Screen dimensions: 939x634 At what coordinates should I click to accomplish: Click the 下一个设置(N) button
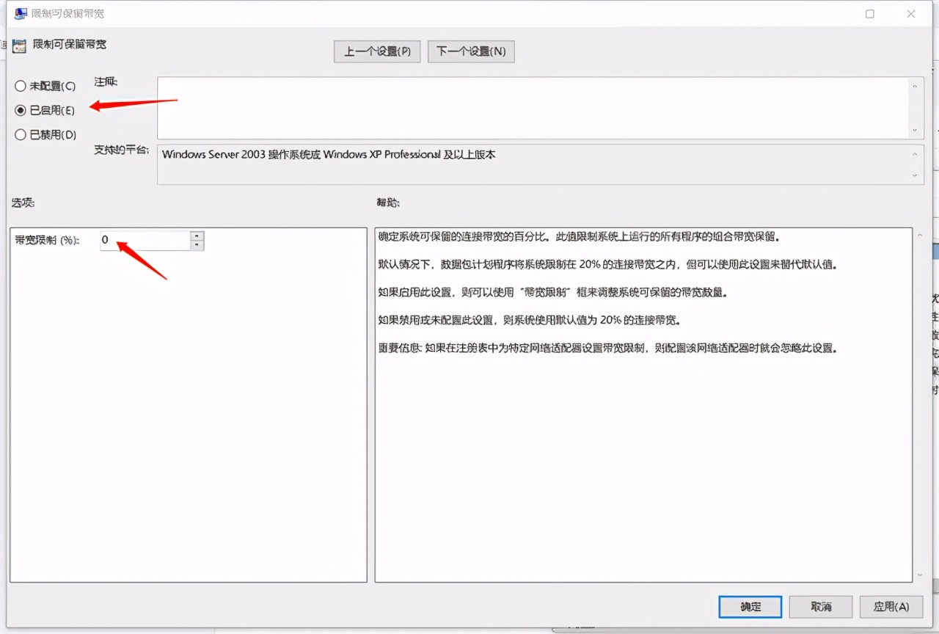pos(470,51)
